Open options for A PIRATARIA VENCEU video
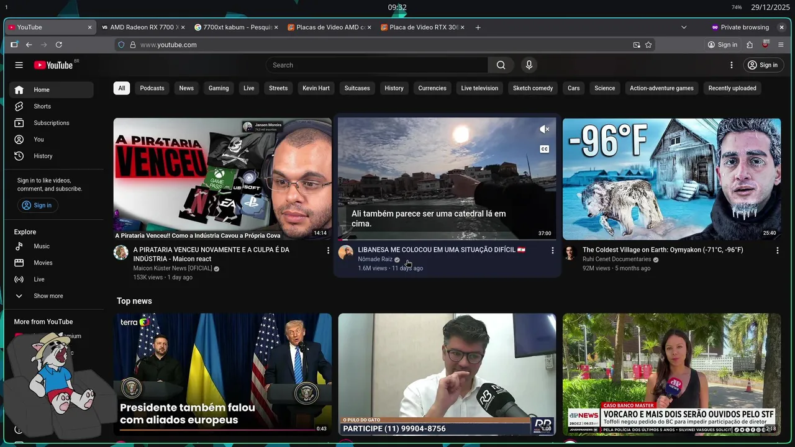The image size is (795, 447). [328, 250]
